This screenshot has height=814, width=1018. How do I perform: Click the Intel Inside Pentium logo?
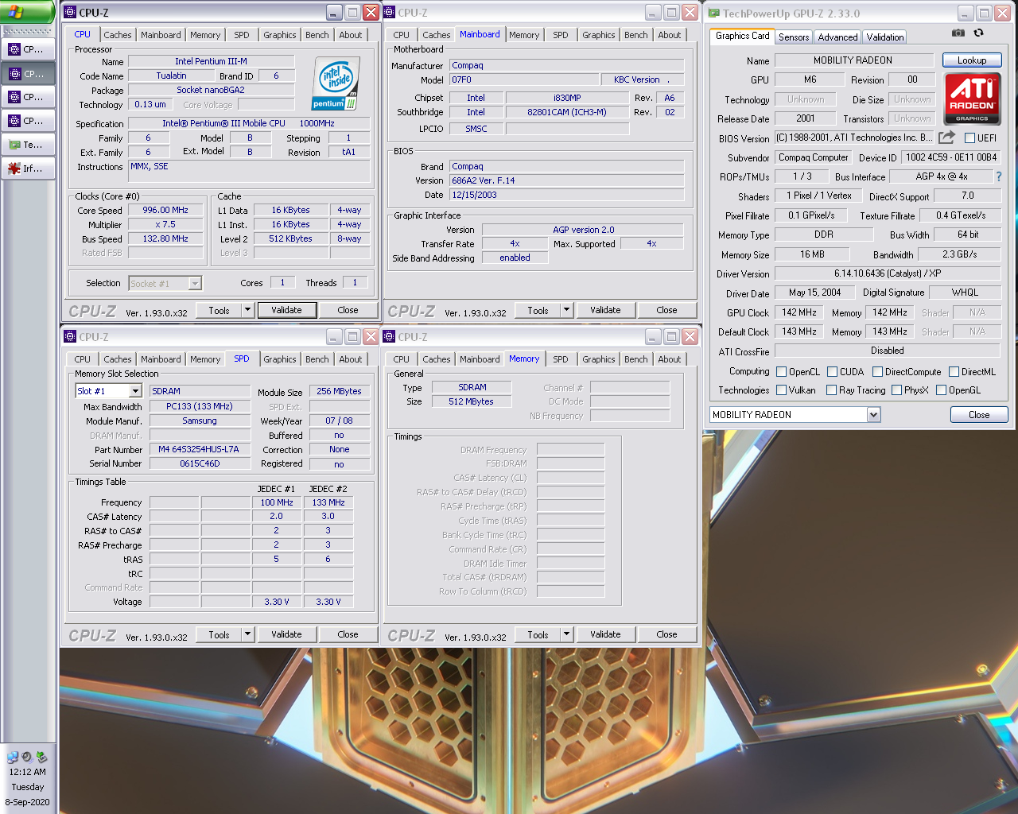click(336, 83)
